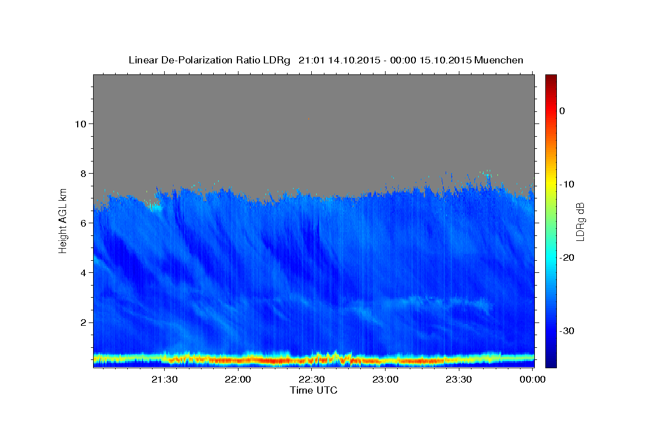
Task: Click the colorbar value -30
Action: click(x=567, y=331)
